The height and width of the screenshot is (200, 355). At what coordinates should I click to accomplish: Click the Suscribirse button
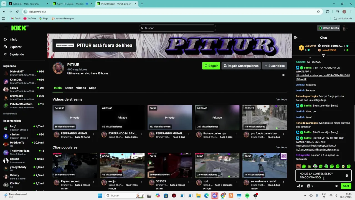[275, 66]
